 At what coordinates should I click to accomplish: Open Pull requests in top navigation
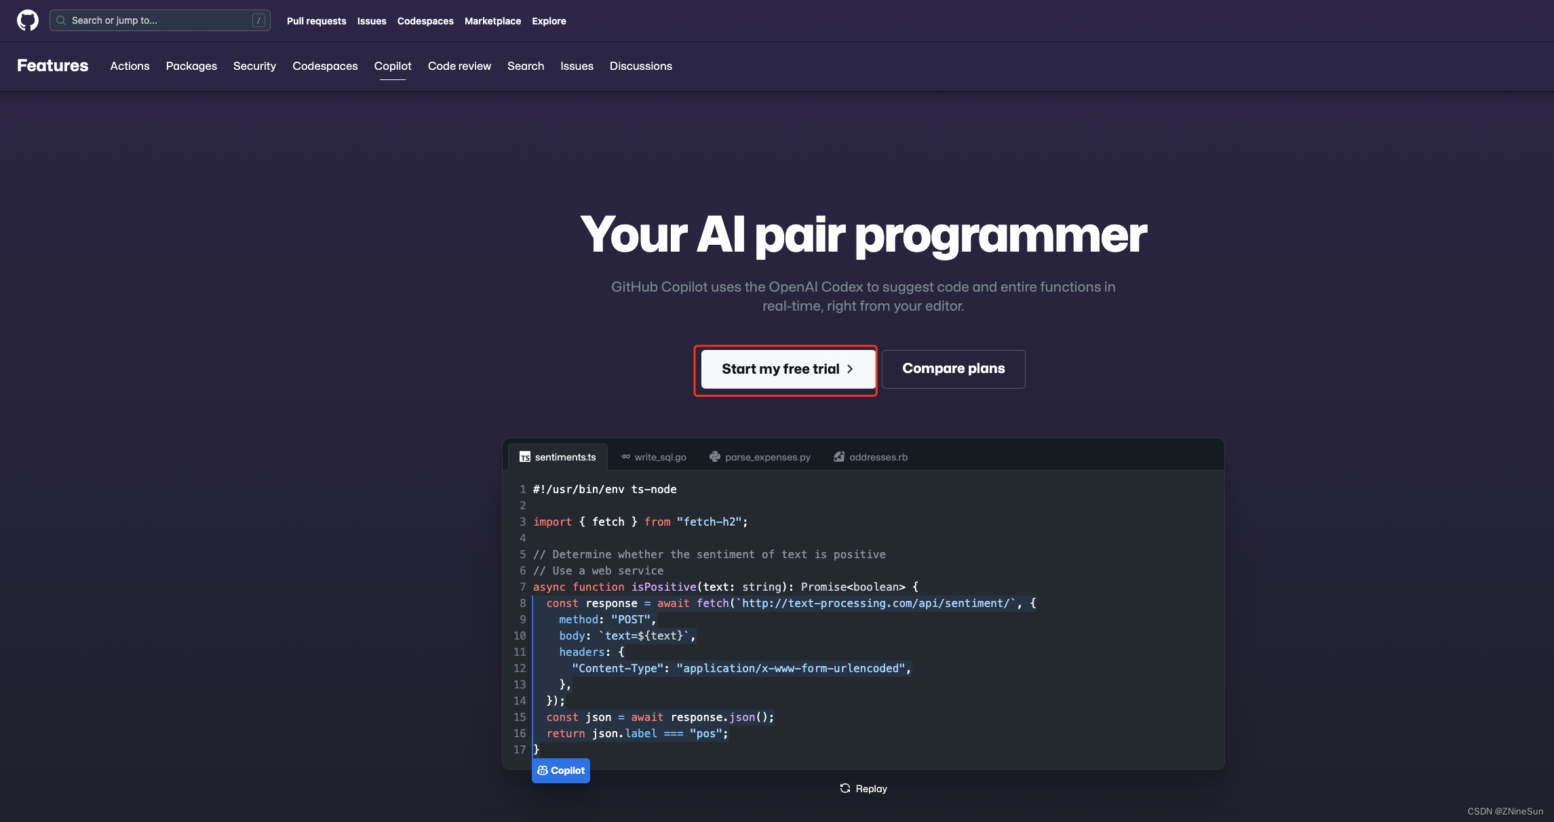(x=317, y=21)
